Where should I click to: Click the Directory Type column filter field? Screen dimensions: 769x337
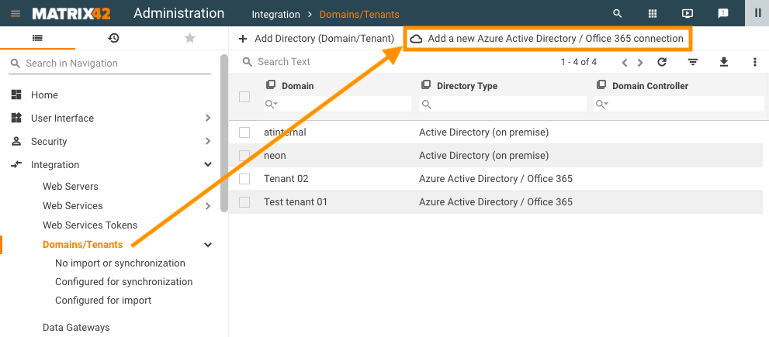[503, 104]
